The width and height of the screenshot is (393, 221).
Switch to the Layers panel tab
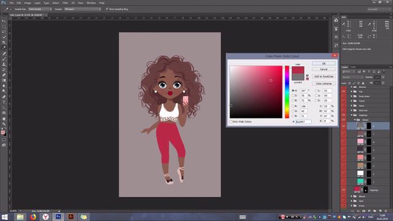tap(345, 67)
